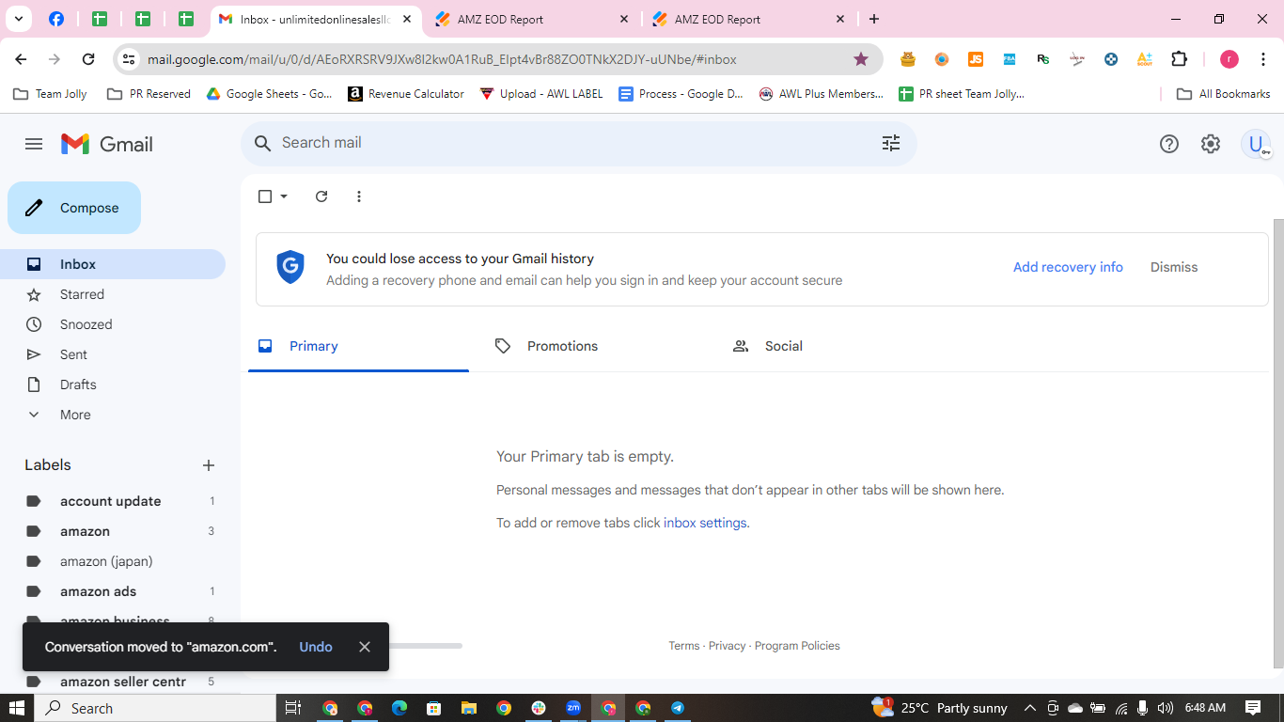1284x722 pixels.
Task: Click the Add recovery info link
Action: (x=1068, y=267)
